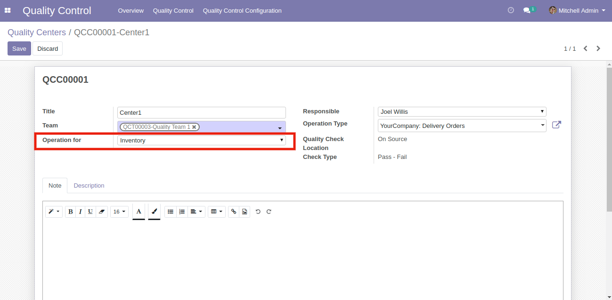This screenshot has height=300, width=612.
Task: Switch to the Description tab
Action: [89, 186]
